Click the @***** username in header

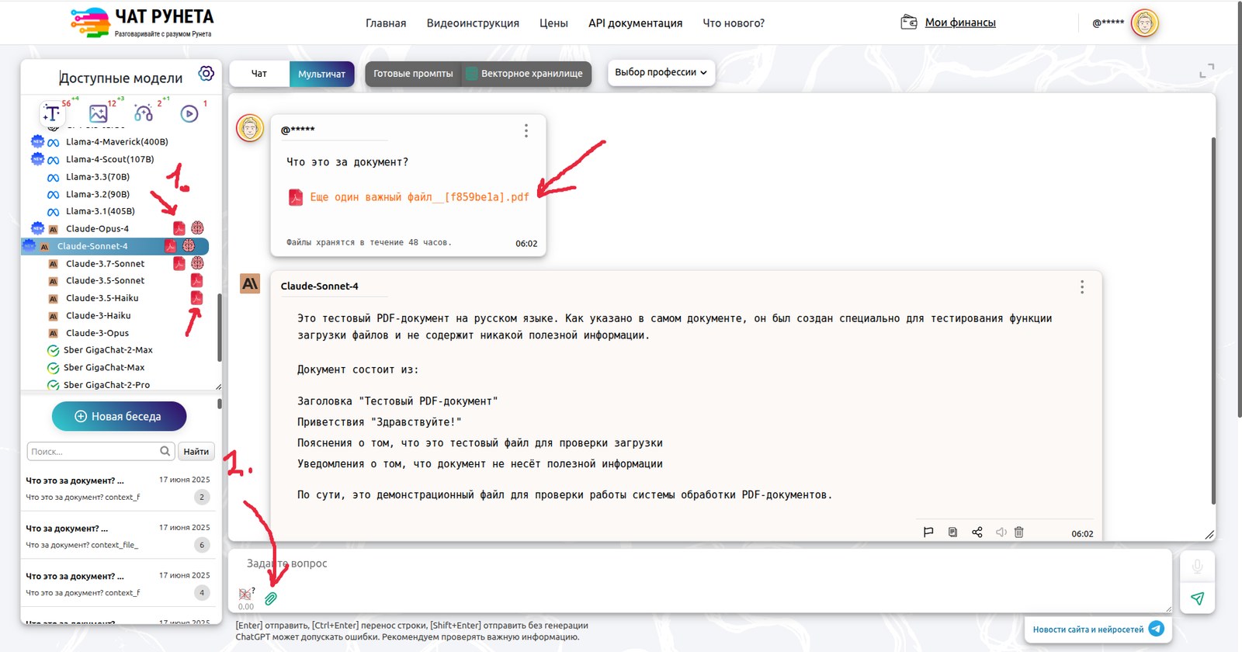(x=1108, y=23)
